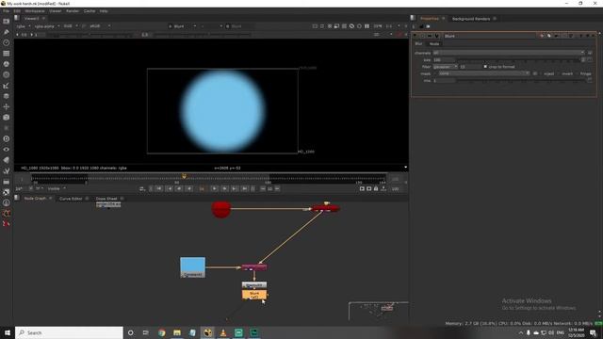Viewport: 603px width, 339px height.
Task: Click Windows Start button
Action: coord(8,332)
